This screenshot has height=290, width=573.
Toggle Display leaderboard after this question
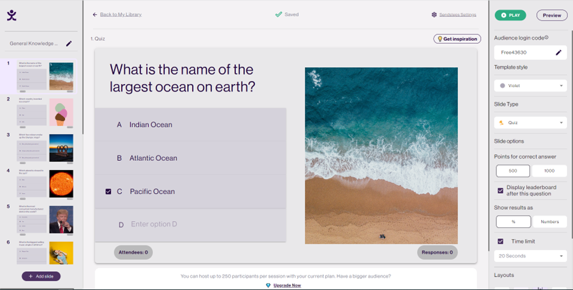(x=500, y=191)
